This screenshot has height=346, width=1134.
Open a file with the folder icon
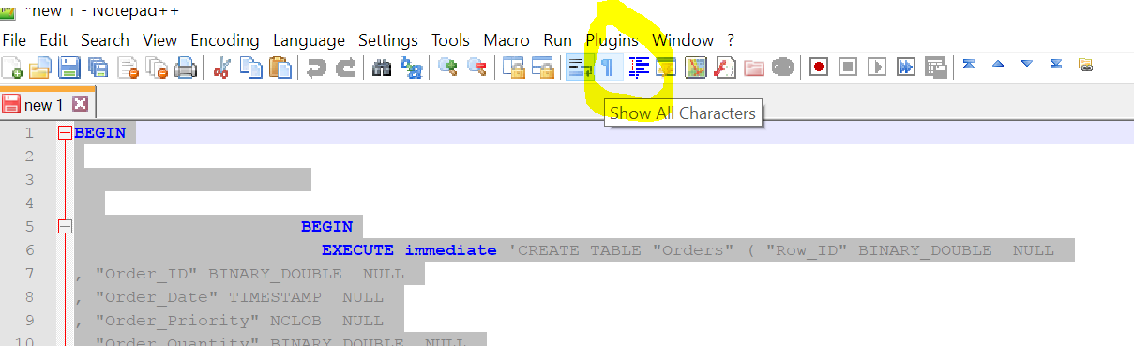[40, 68]
